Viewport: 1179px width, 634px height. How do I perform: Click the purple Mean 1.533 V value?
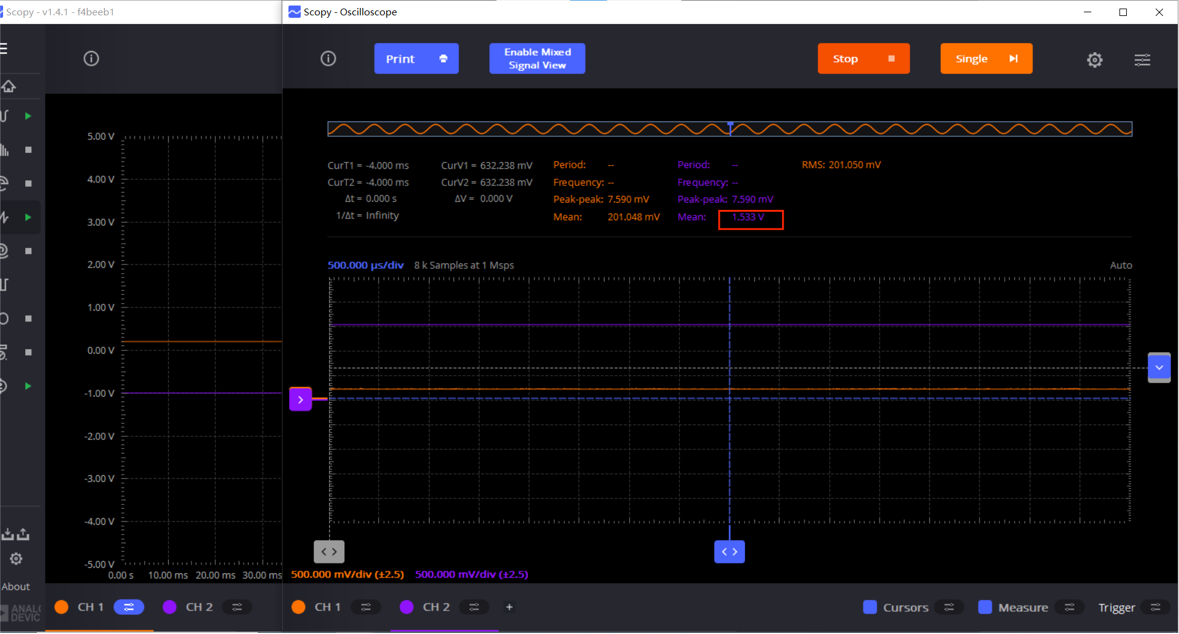pyautogui.click(x=748, y=217)
